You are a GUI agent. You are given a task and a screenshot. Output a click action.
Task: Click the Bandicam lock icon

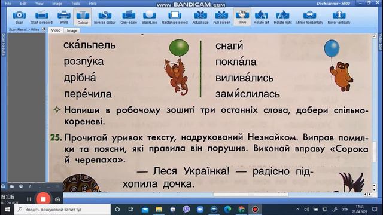(x=3, y=186)
